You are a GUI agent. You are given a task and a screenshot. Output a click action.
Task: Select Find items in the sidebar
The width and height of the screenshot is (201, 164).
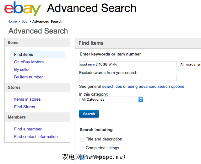point(24,55)
